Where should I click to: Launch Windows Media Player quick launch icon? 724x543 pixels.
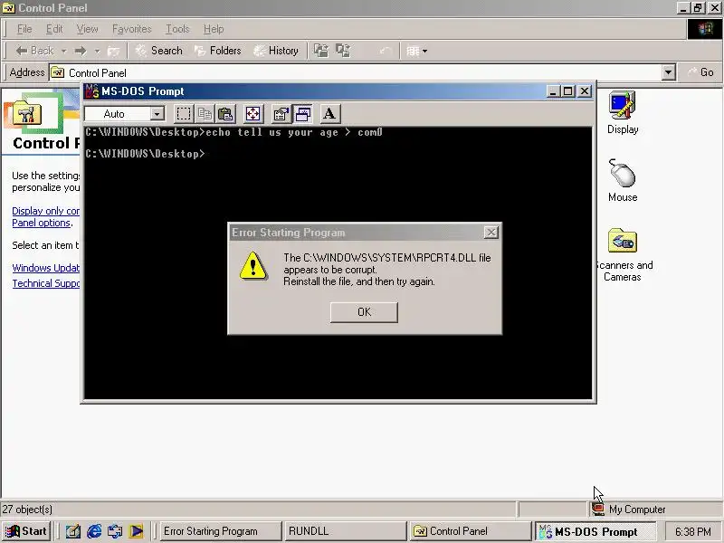136,531
